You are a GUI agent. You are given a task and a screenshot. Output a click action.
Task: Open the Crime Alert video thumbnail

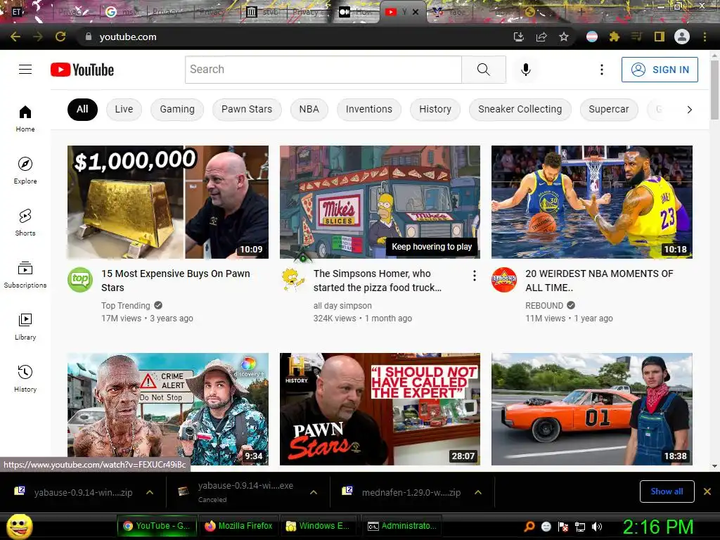[168, 409]
